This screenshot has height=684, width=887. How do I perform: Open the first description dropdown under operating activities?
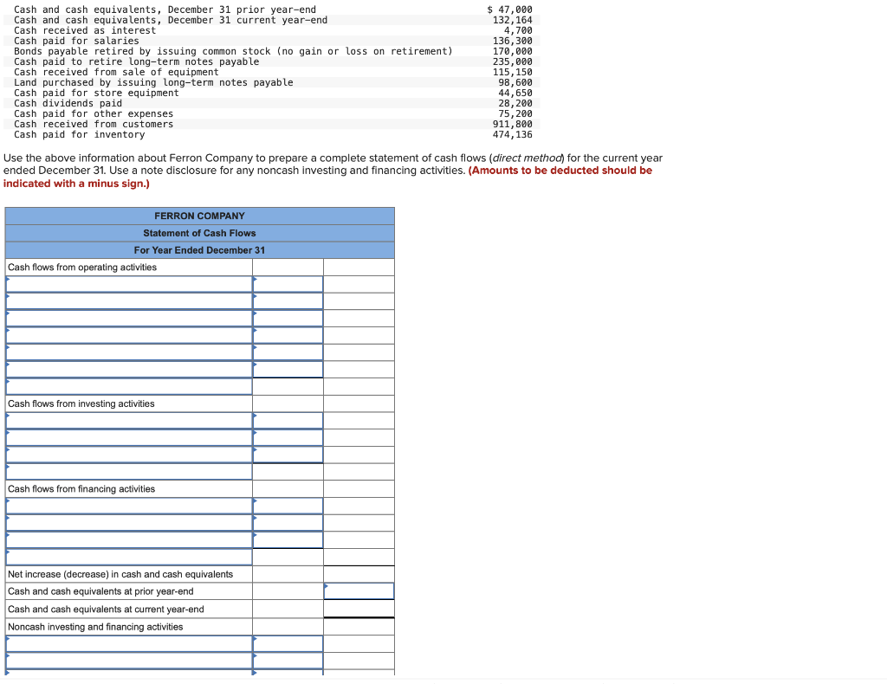[128, 283]
